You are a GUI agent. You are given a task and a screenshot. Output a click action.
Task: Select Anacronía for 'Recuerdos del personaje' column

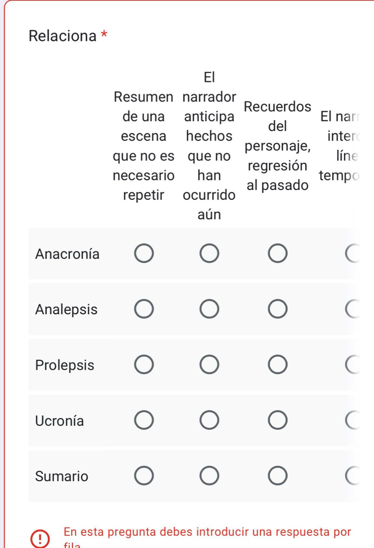tap(278, 253)
